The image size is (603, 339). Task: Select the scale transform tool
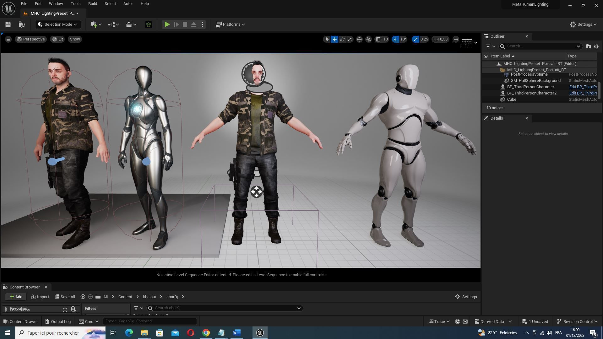tap(350, 39)
